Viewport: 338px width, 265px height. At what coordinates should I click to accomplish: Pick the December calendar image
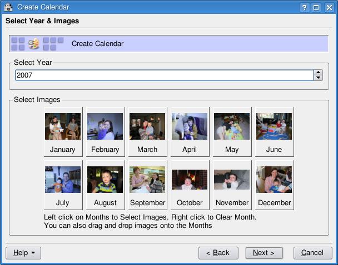[x=274, y=180]
